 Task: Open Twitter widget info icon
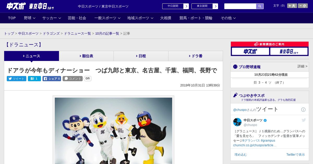[x=303, y=110]
